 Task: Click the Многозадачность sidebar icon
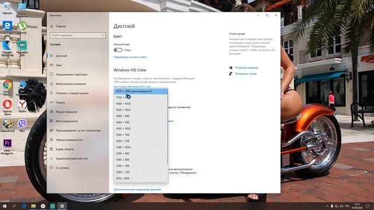coord(51,121)
